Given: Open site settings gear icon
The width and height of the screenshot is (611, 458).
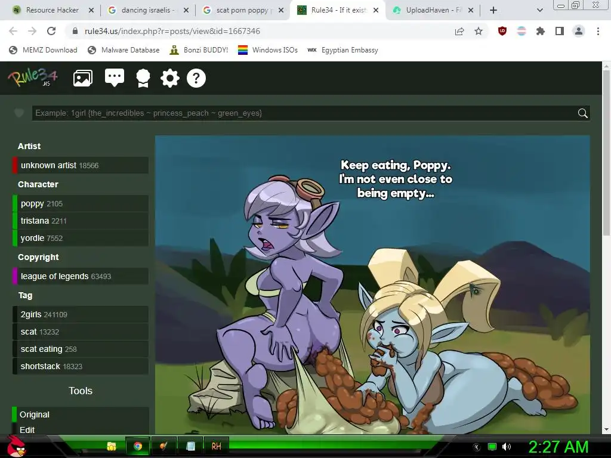Looking at the screenshot, I should pos(170,78).
